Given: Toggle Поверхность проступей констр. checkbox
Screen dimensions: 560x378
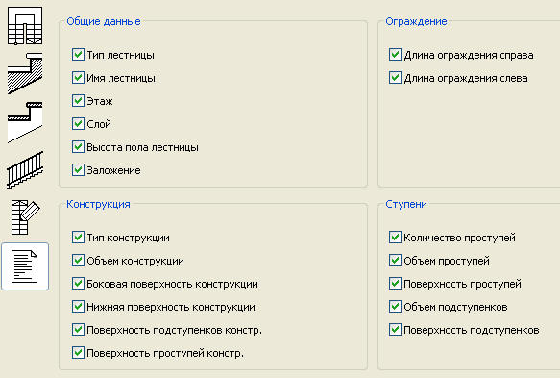Looking at the screenshot, I should click(78, 353).
